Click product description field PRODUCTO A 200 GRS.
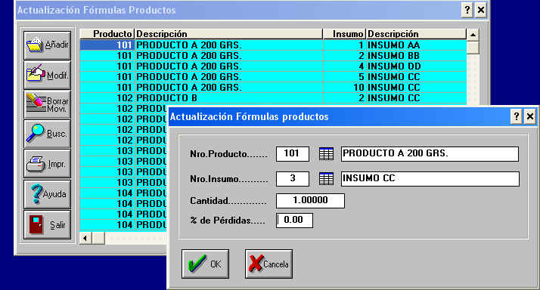 (x=430, y=154)
